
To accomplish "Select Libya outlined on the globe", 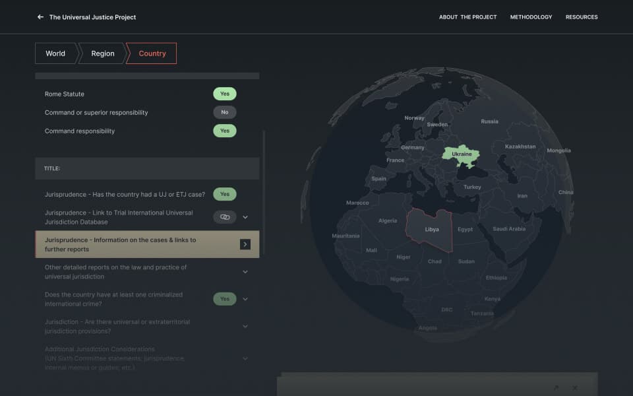I will [431, 230].
